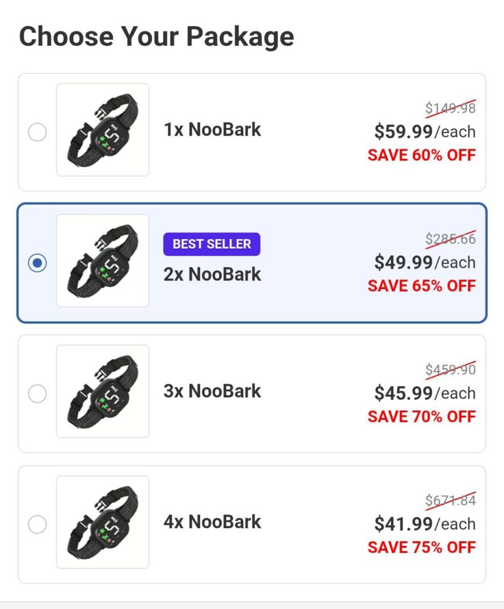Click the Choose Your Package heading

[x=156, y=36]
